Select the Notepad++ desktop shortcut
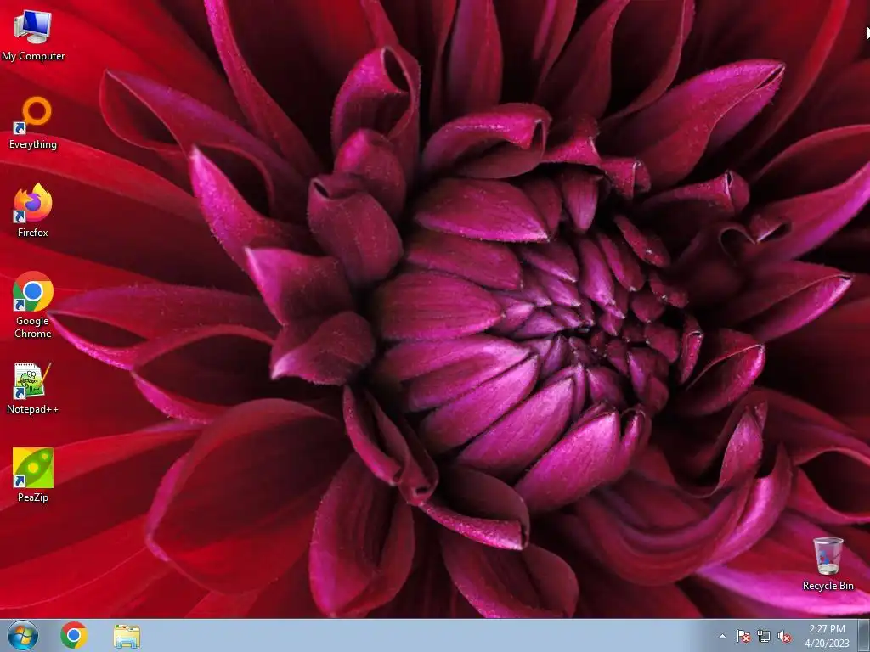 pos(33,388)
